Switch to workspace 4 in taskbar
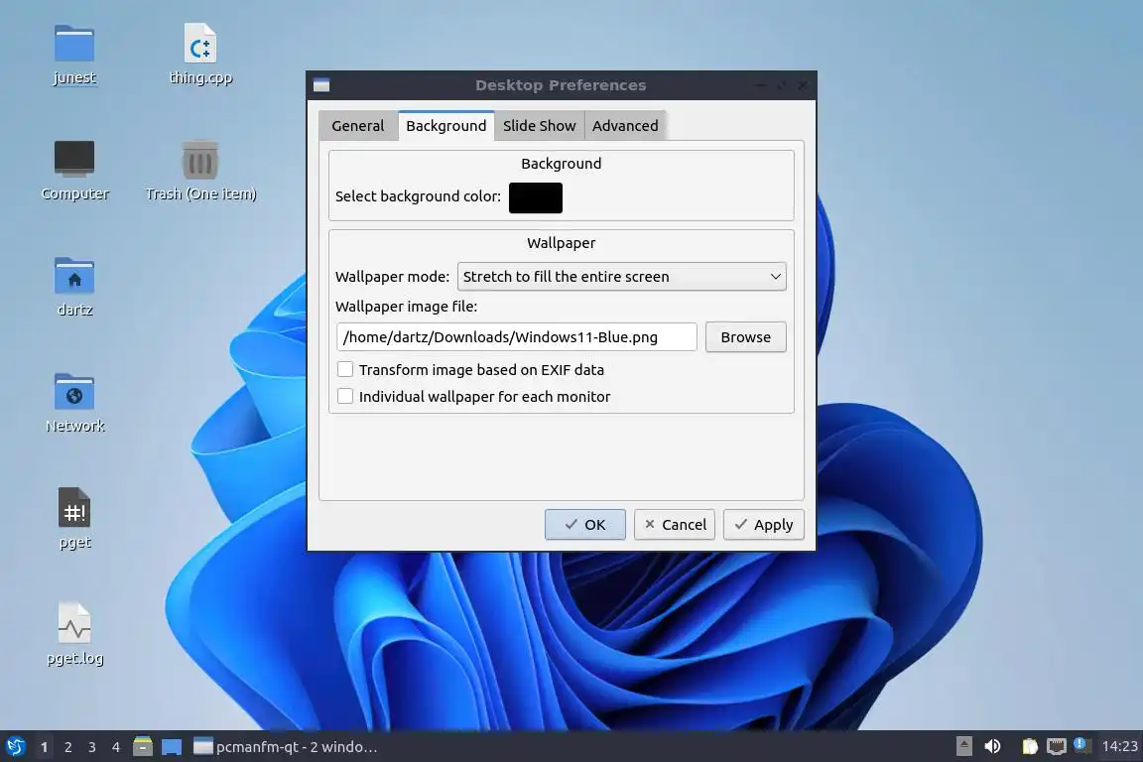This screenshot has height=762, width=1143. coord(115,747)
